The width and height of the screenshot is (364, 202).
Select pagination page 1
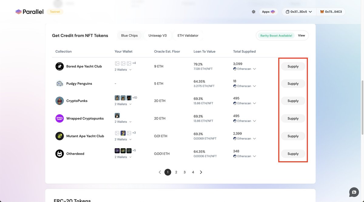[x=168, y=172]
